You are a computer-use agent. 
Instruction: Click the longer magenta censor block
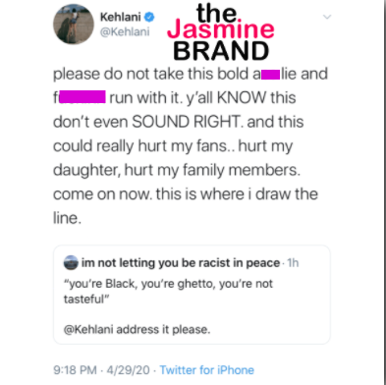pos(83,97)
